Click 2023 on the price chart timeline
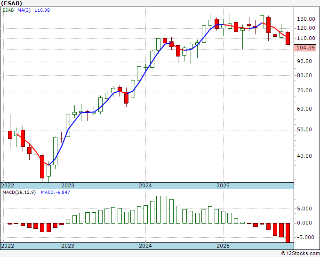 coord(68,185)
